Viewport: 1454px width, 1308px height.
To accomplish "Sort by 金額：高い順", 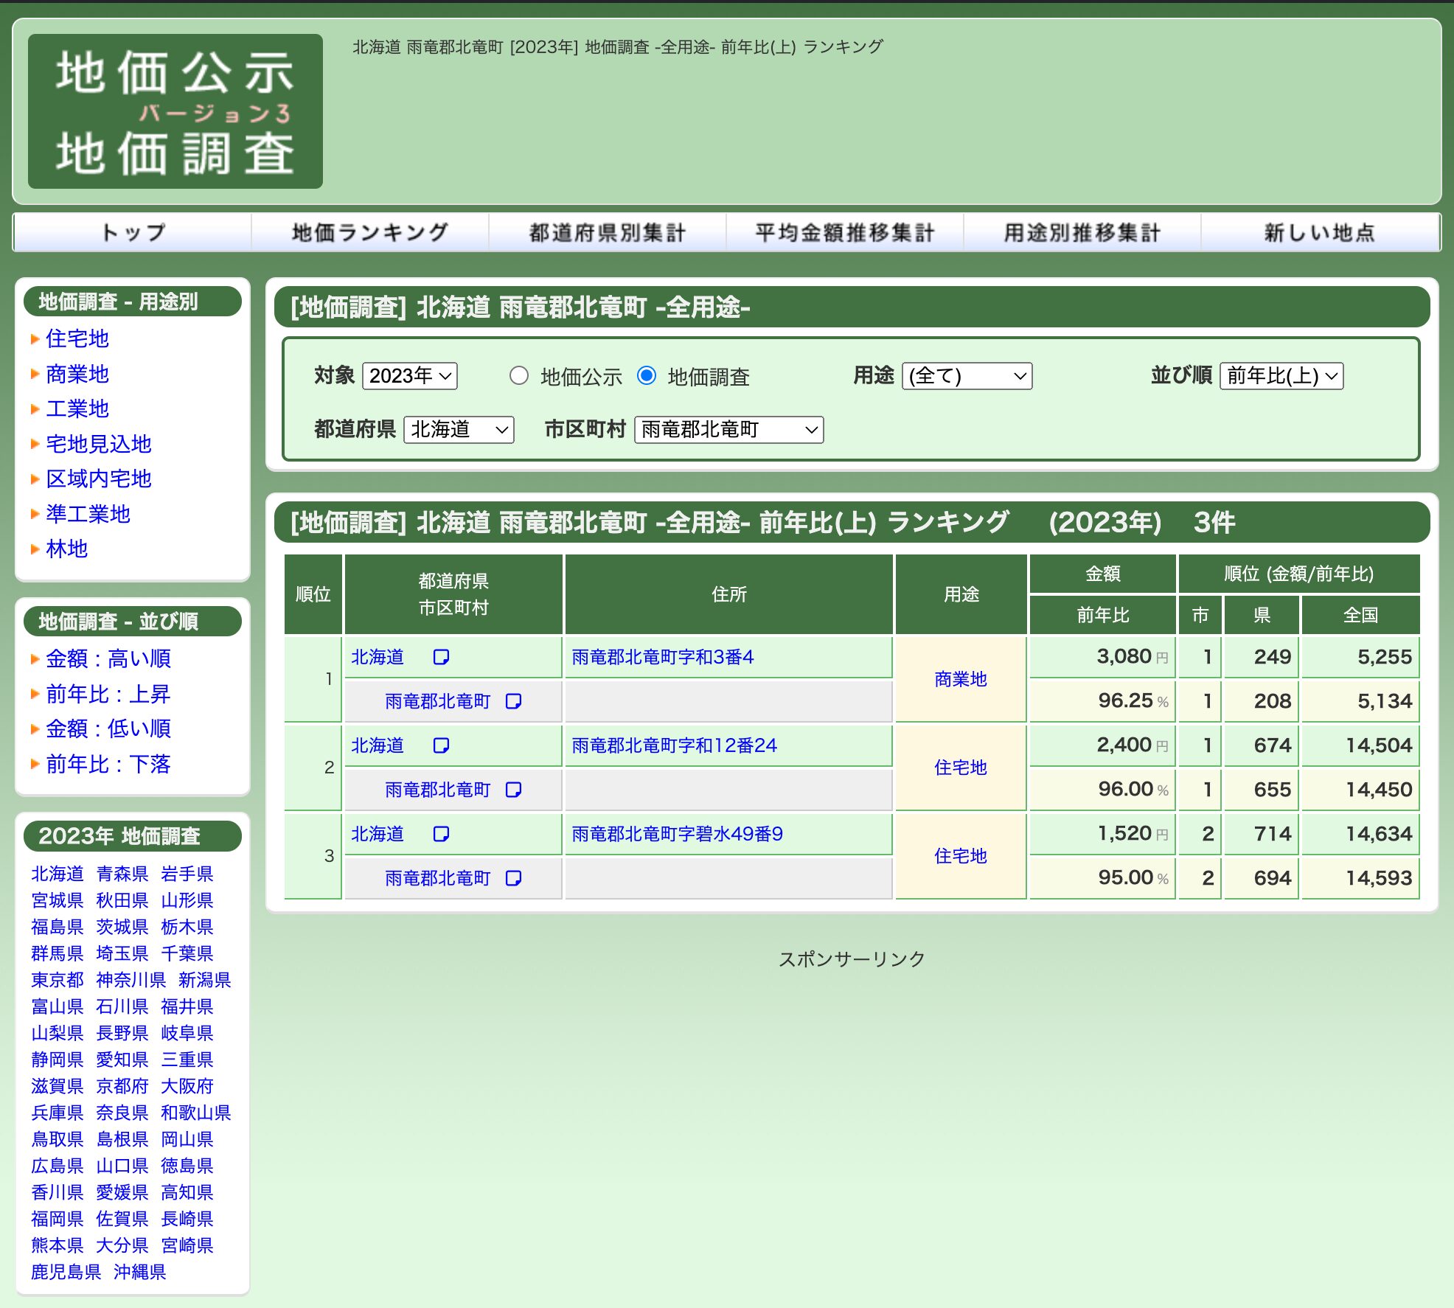I will tap(108, 658).
